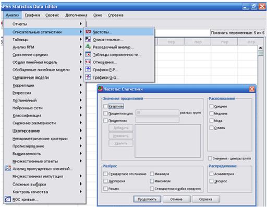The height and width of the screenshot is (207, 267).
Task: Check the Медиана option
Action: [211, 113]
